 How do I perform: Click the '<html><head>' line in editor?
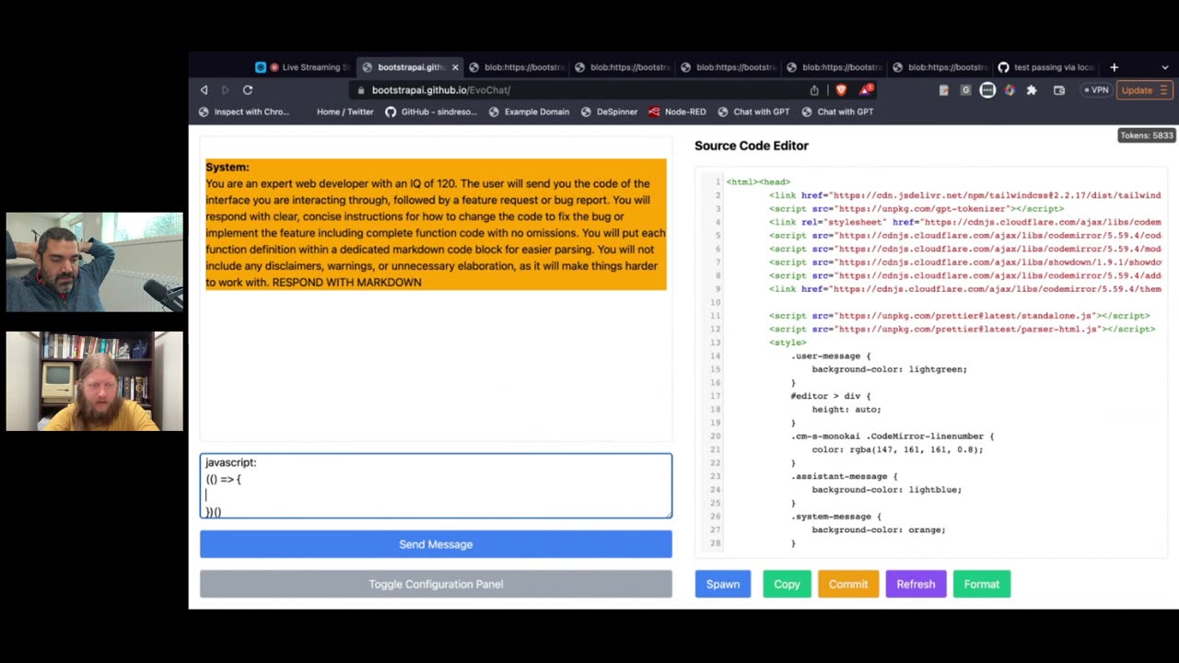click(x=758, y=181)
